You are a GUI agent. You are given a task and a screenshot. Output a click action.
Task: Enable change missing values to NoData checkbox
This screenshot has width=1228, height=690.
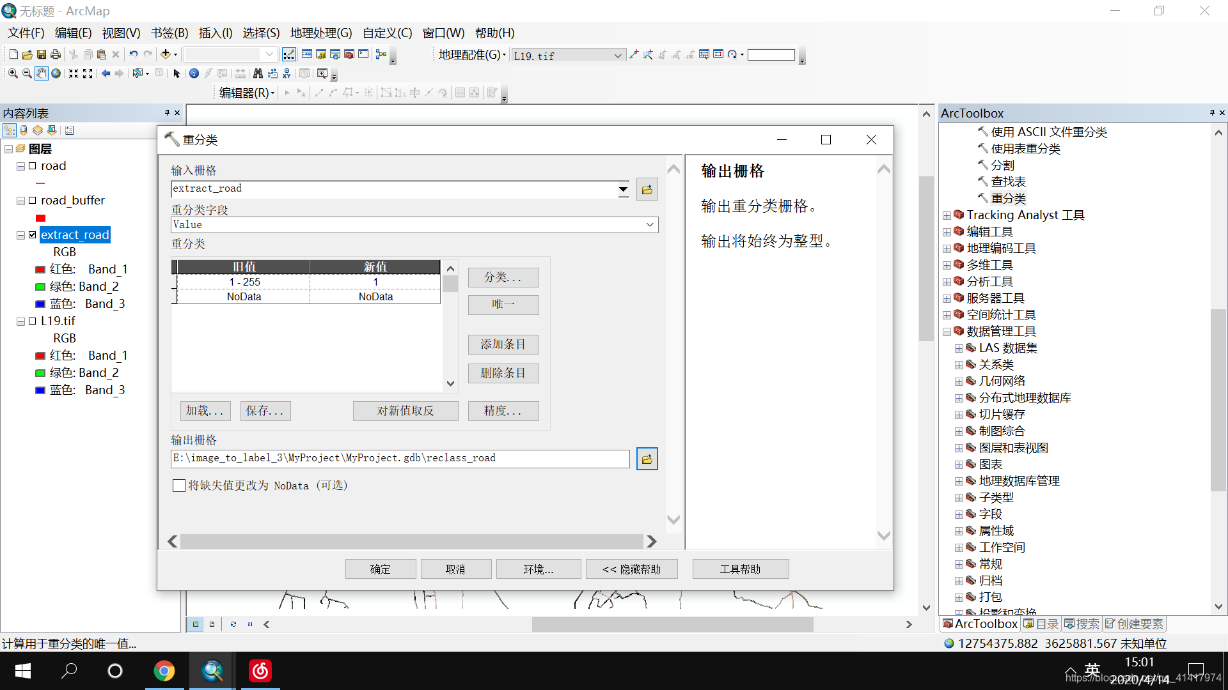179,486
